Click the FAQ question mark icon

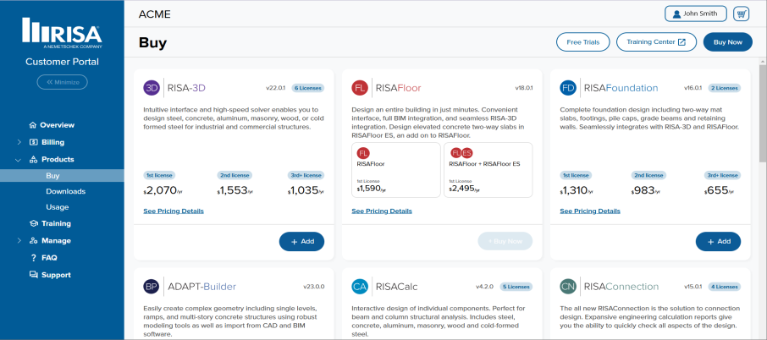[x=33, y=257]
